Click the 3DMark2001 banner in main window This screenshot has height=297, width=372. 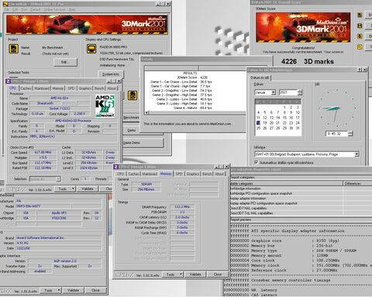pos(87,25)
